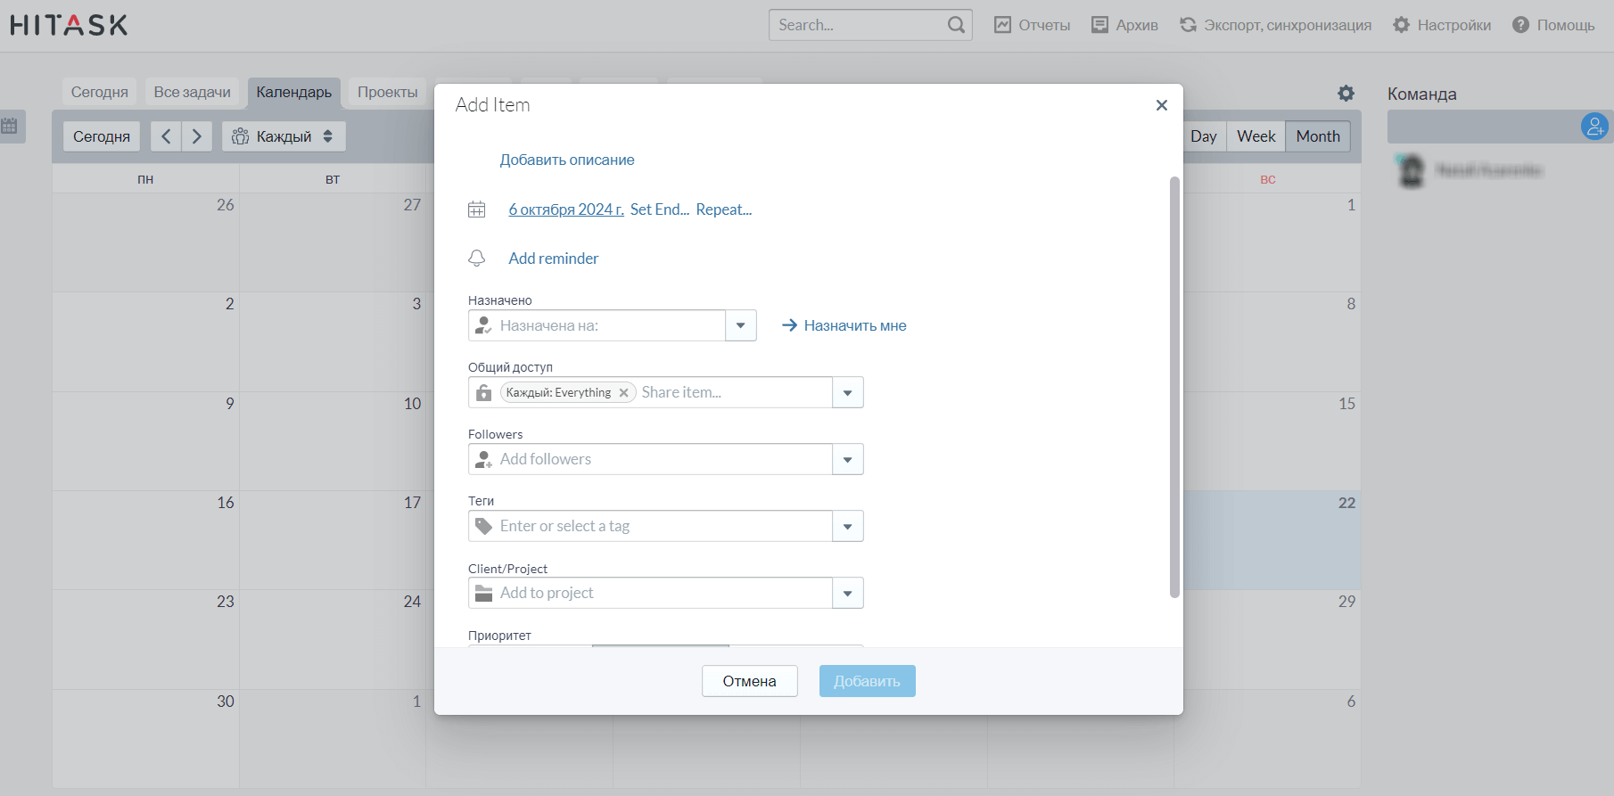Click Добавить описание link
This screenshot has height=796, width=1614.
tap(567, 160)
